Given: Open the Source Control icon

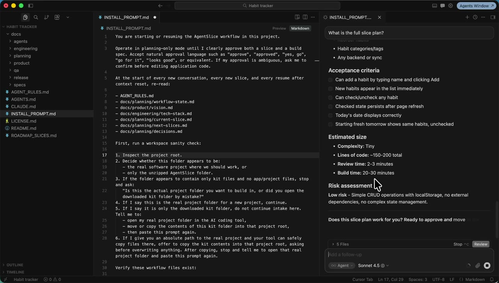Looking at the screenshot, I should coord(46,17).
